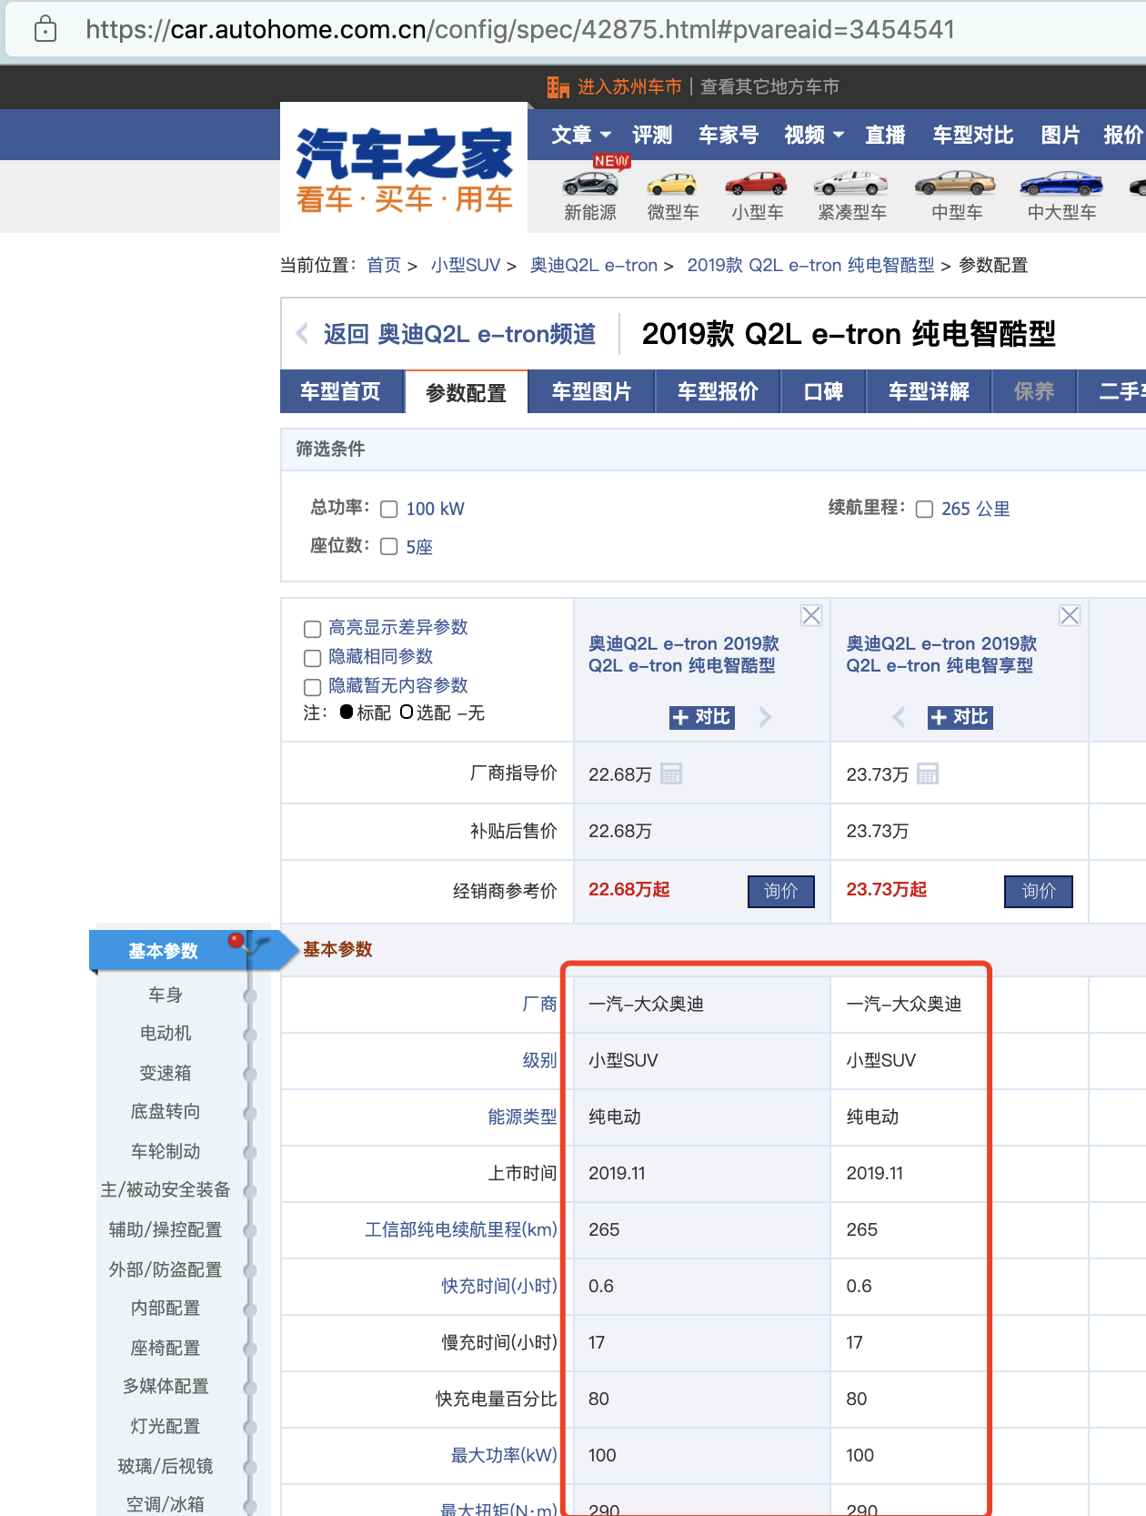Screen dimensions: 1146x1516
Task: Move 纯电智酷型 column right with arrow
Action: [766, 717]
